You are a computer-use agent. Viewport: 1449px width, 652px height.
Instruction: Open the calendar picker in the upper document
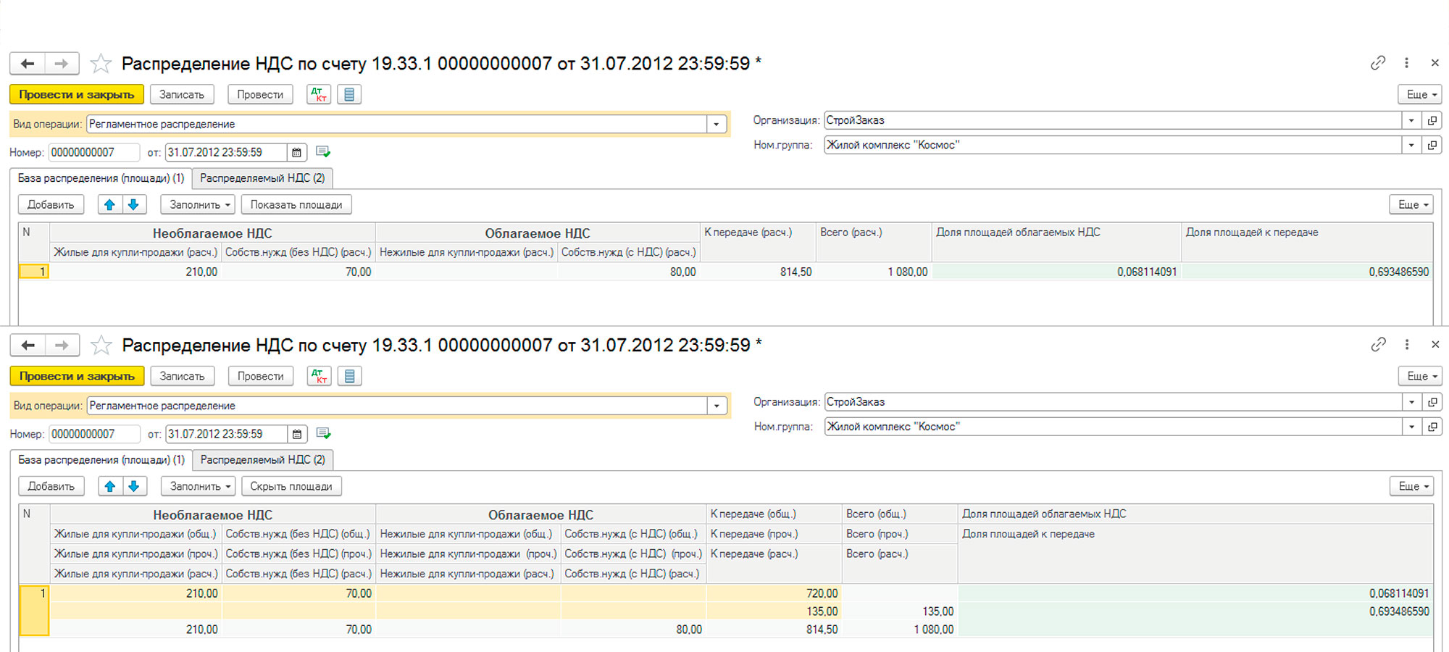click(x=296, y=152)
